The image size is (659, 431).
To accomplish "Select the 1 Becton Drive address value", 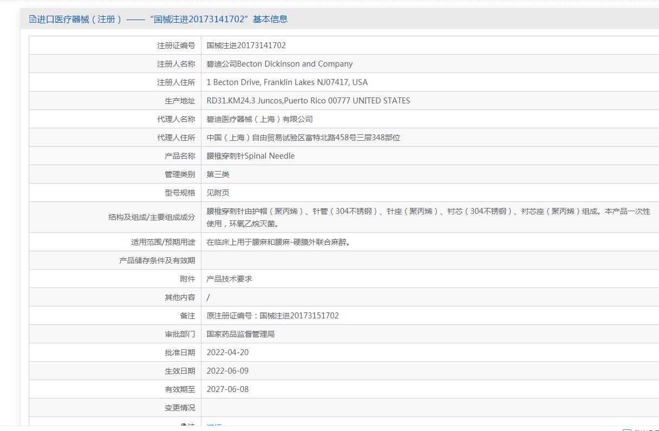I will [287, 82].
